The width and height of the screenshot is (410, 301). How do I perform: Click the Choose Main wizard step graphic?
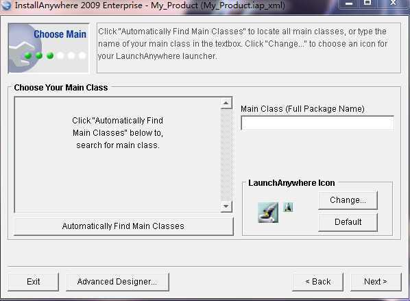coord(49,48)
